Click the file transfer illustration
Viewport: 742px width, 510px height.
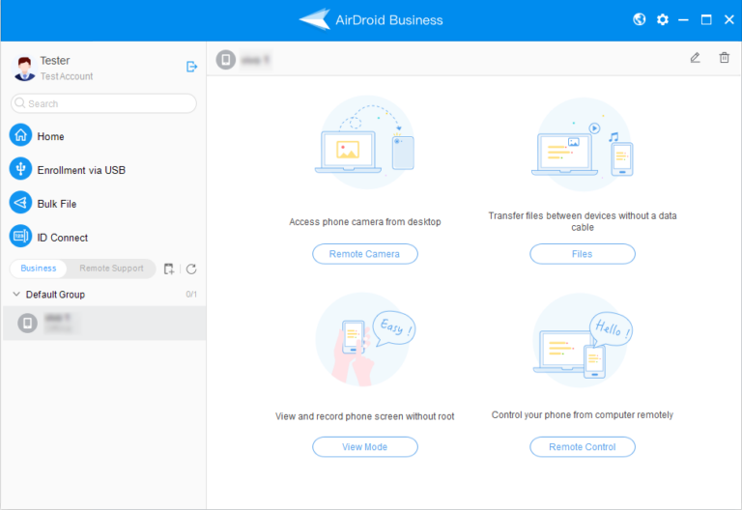pyautogui.click(x=583, y=144)
